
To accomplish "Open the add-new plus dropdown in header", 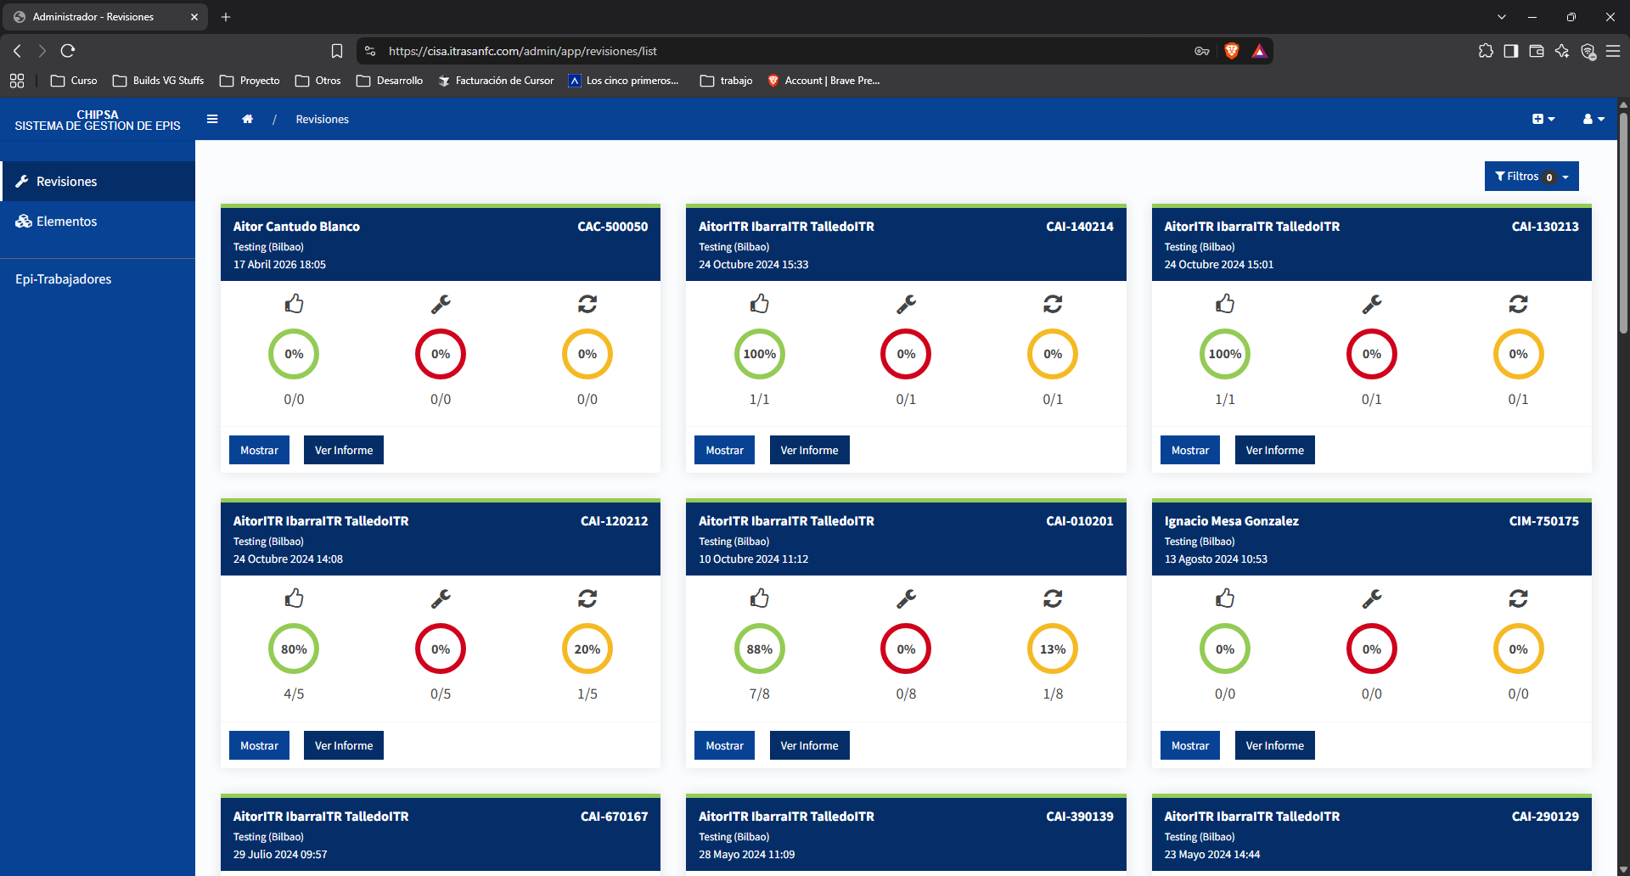I will pyautogui.click(x=1543, y=119).
